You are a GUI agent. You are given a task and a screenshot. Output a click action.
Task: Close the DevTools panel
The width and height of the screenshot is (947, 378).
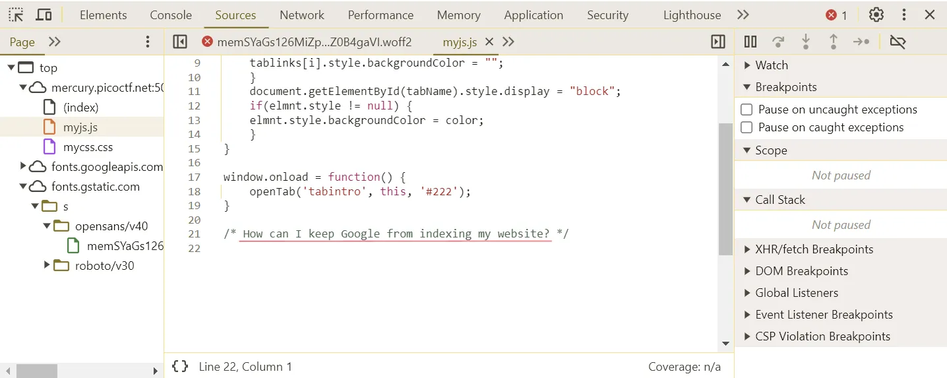[x=930, y=15]
